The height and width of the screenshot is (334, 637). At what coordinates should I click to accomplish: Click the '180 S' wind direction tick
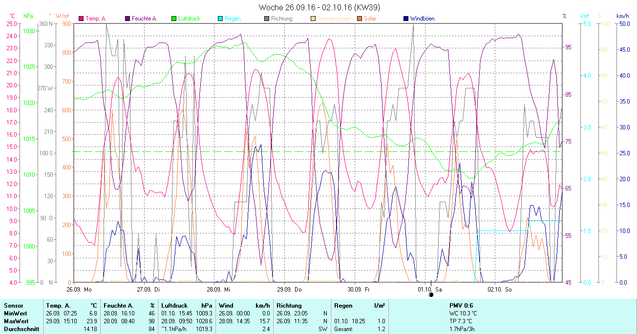[45, 153]
